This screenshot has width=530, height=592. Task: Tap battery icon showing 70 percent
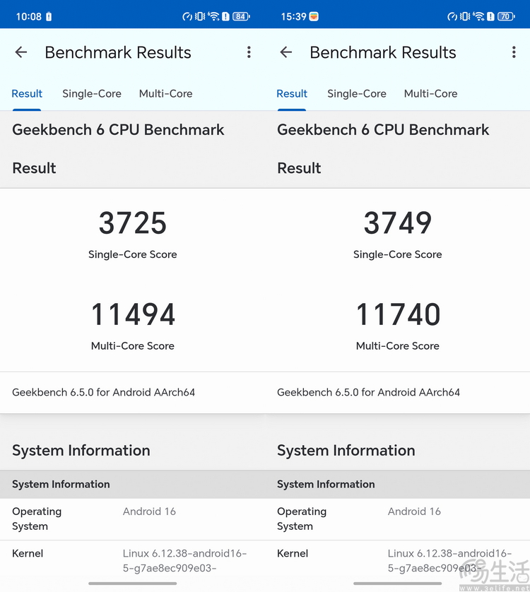[506, 16]
